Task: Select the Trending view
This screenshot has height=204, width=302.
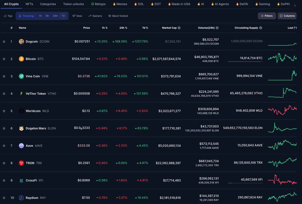Action: tap(26, 16)
